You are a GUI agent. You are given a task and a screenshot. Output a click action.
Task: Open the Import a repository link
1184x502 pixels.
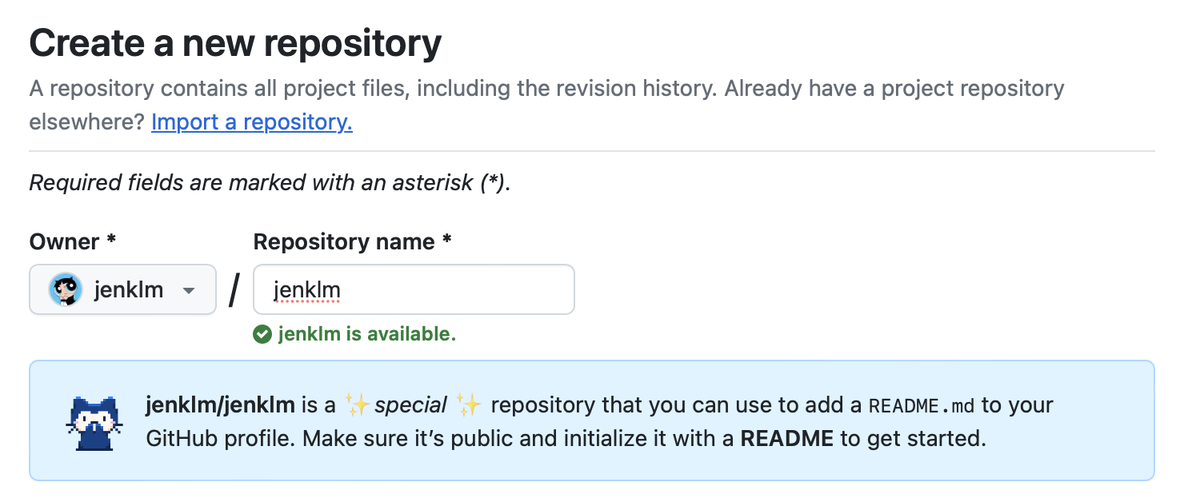[251, 122]
